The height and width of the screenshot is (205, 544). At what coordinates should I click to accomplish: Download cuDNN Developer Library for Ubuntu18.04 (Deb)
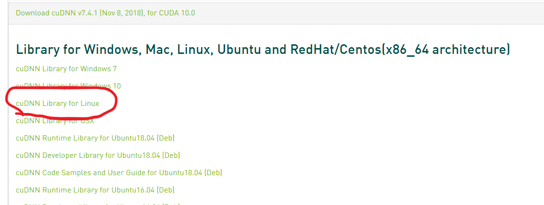tap(98, 155)
